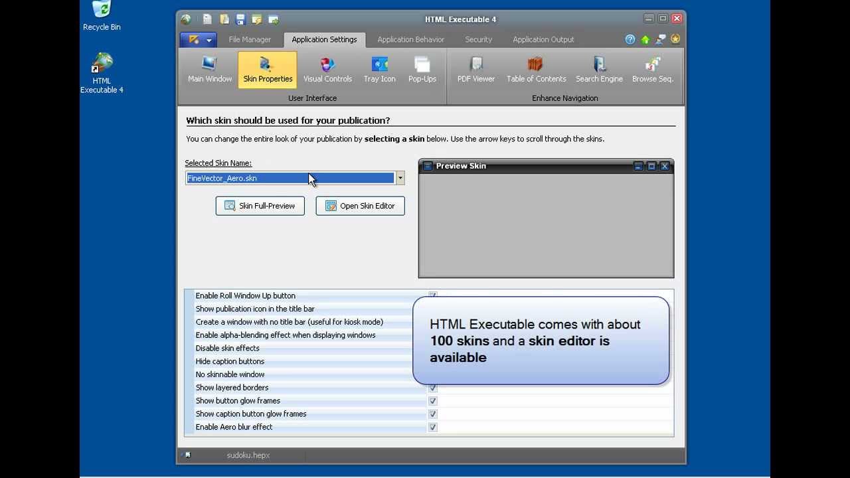The image size is (850, 478).
Task: Click the Preview Skin window title bar
Action: [x=546, y=166]
